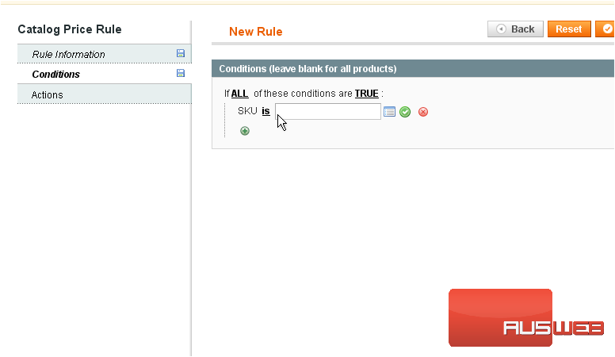Open the 'is' operator selector

coord(265,111)
